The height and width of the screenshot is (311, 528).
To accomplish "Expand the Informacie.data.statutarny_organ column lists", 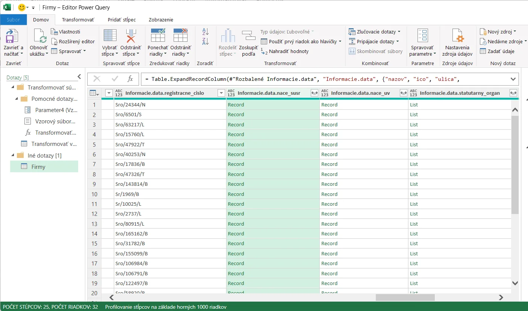I will click(513, 93).
